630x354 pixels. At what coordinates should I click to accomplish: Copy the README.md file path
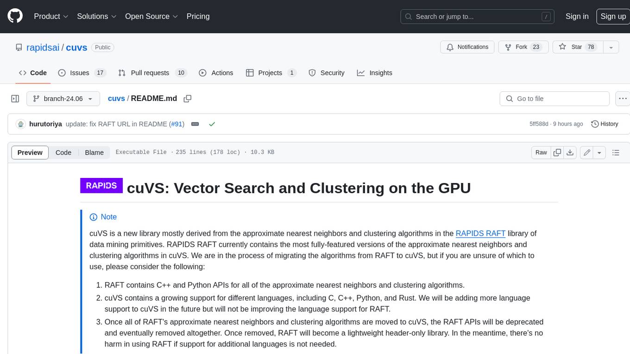click(x=187, y=98)
